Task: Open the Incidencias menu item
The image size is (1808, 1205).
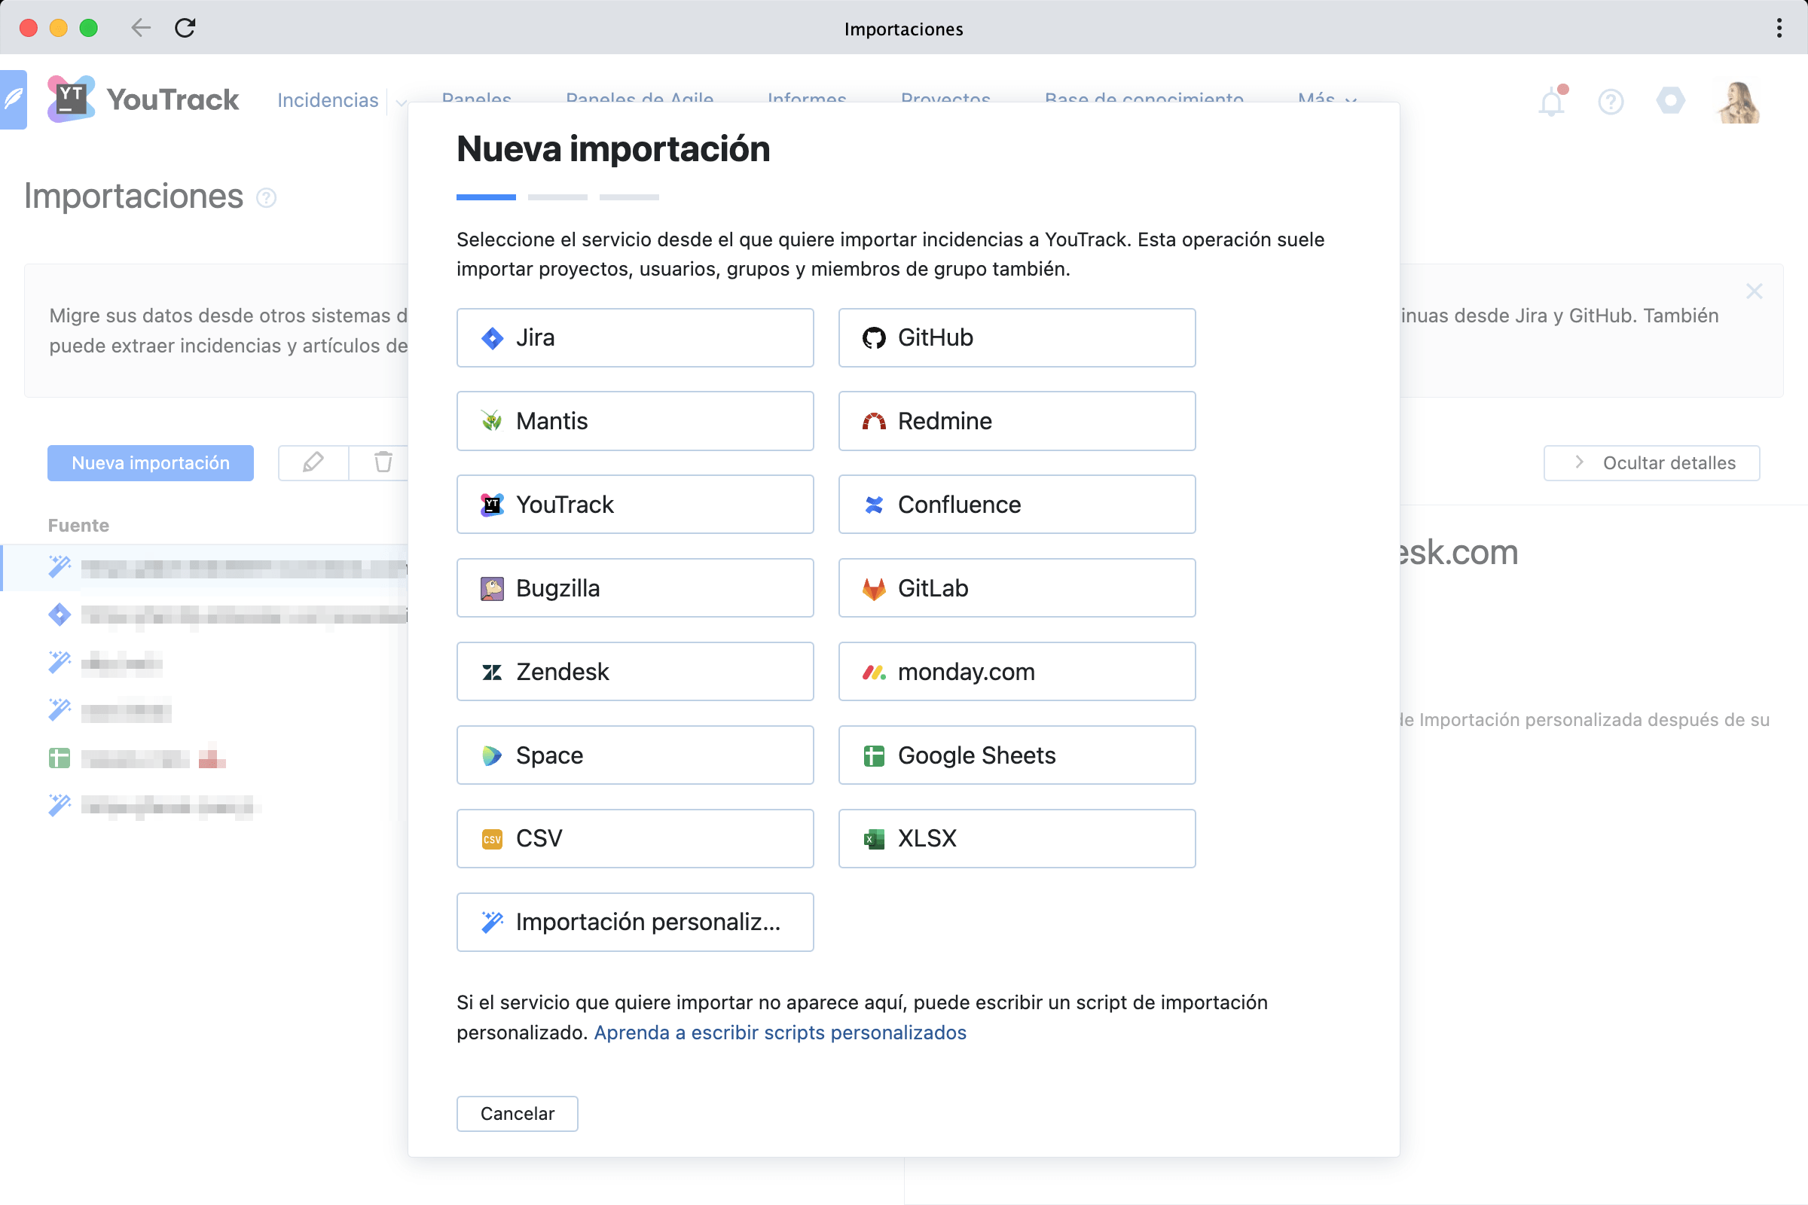Action: point(328,101)
